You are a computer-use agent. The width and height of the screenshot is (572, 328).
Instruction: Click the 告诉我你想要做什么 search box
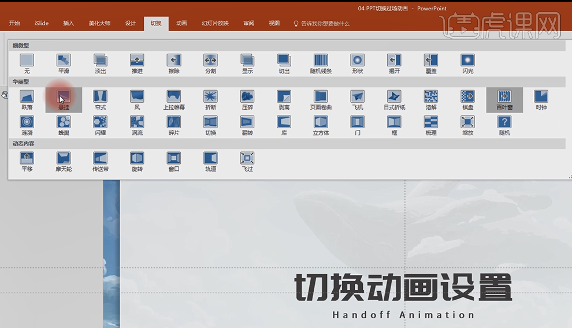(x=325, y=23)
